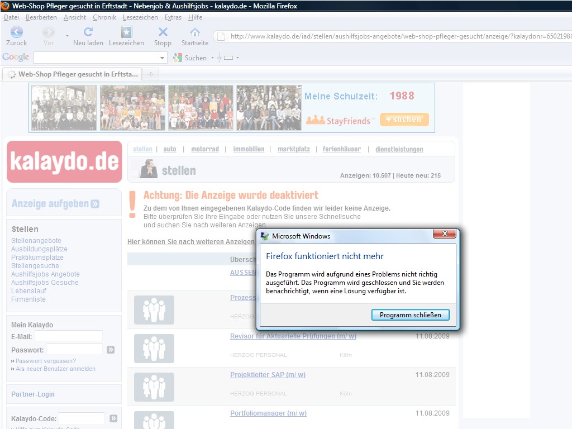The image size is (572, 429).
Task: Submit Kalaydo-Code with arrow icon
Action: 113,418
